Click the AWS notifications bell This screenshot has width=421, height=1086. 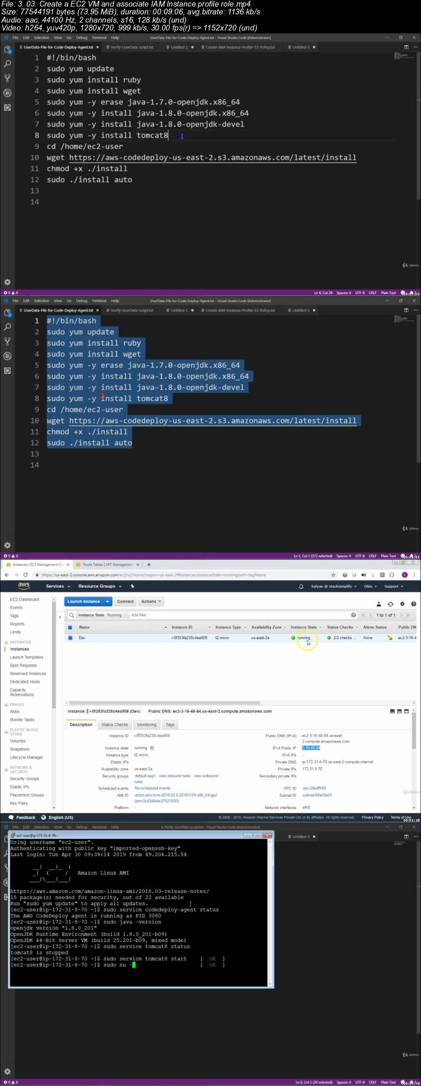click(301, 586)
